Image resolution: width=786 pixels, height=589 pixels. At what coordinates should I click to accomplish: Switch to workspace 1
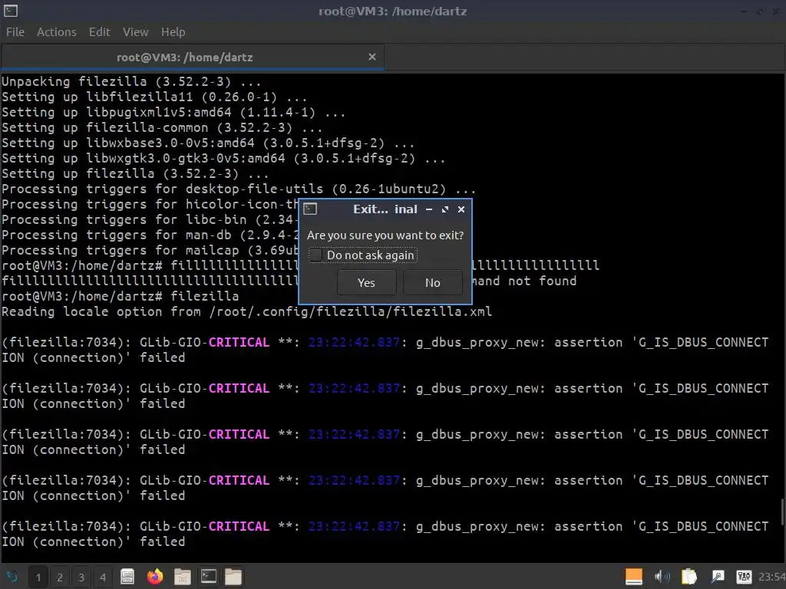(x=38, y=577)
